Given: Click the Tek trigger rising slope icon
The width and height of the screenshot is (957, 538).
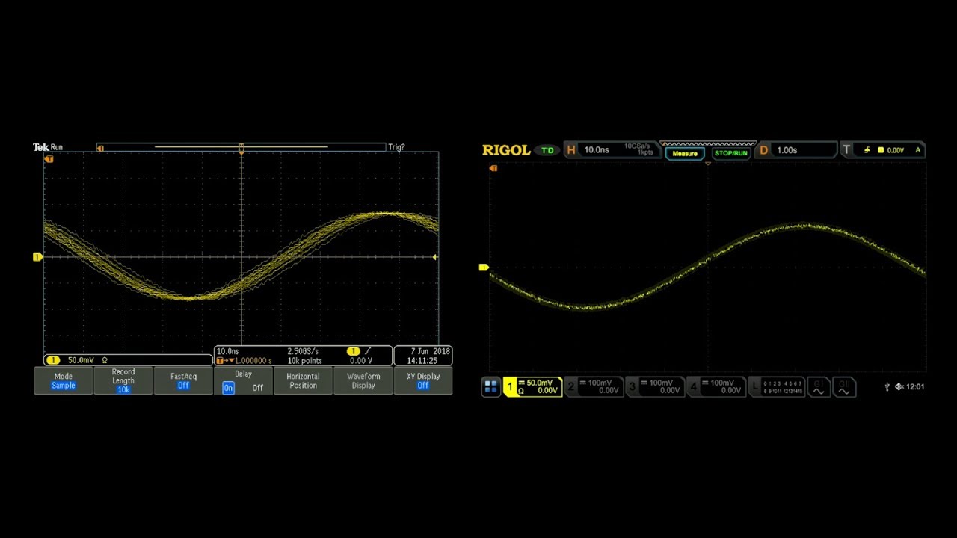Looking at the screenshot, I should 367,351.
